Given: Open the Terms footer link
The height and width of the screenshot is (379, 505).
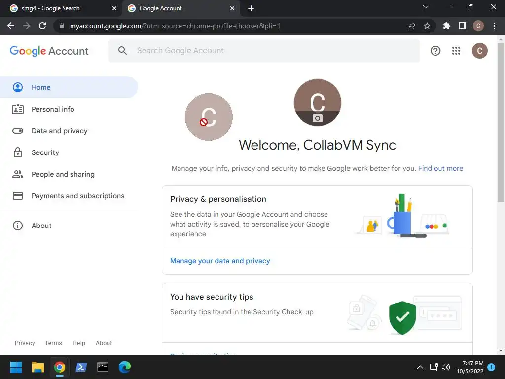Looking at the screenshot, I should tap(53, 343).
